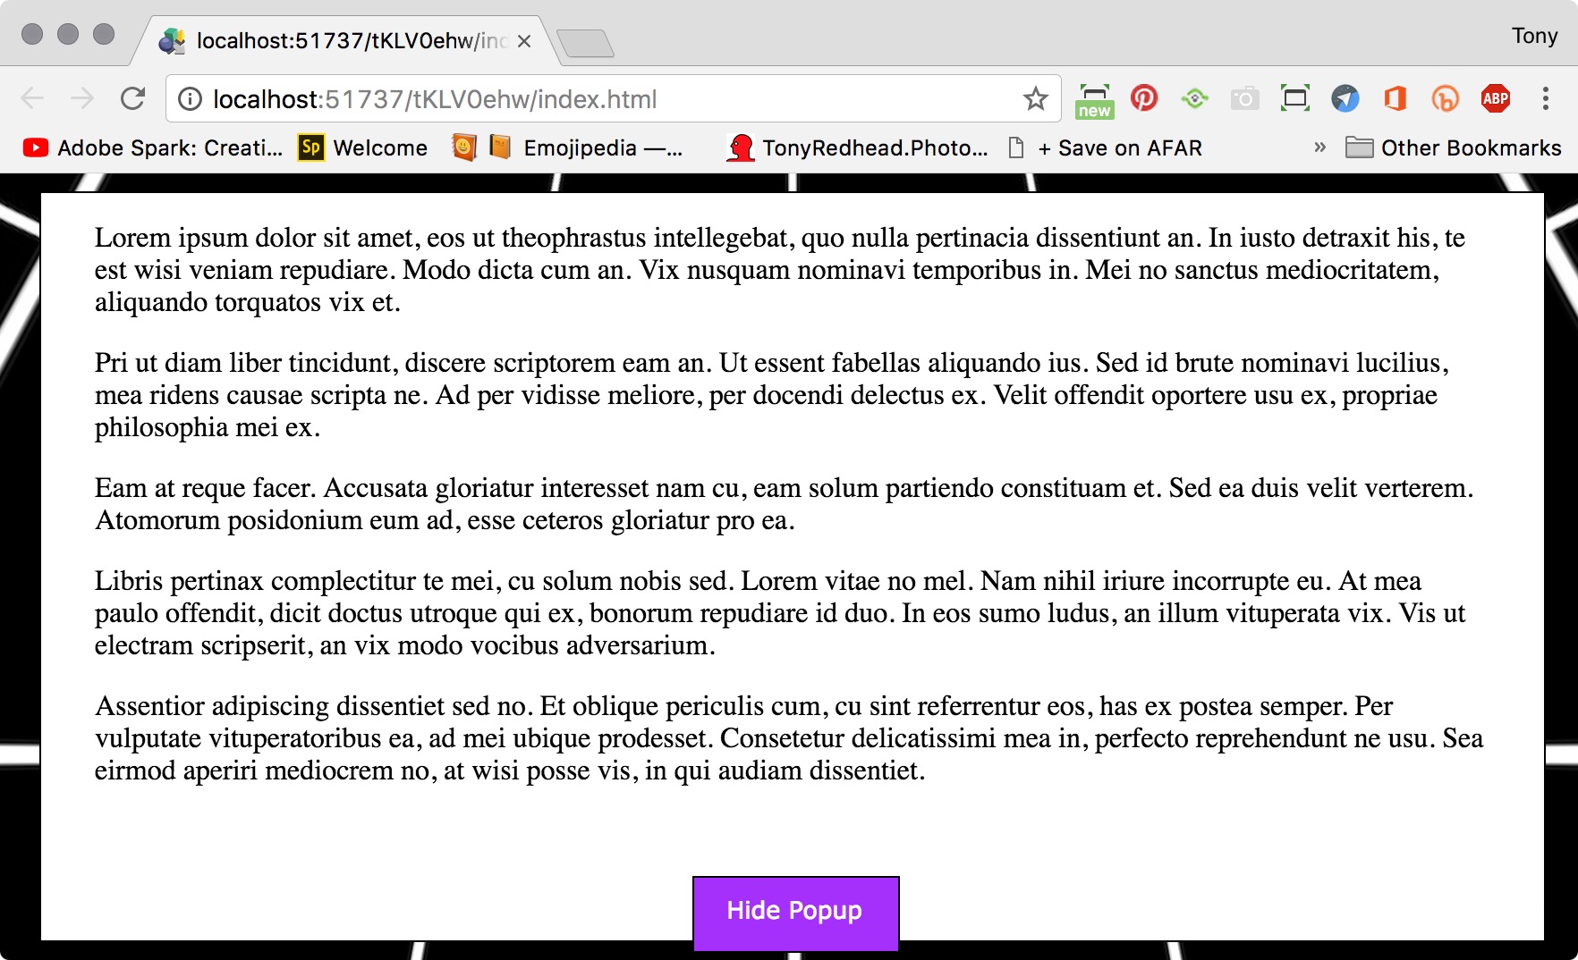The height and width of the screenshot is (960, 1578).
Task: Open the Adblock Plus extension
Action: pos(1495,98)
